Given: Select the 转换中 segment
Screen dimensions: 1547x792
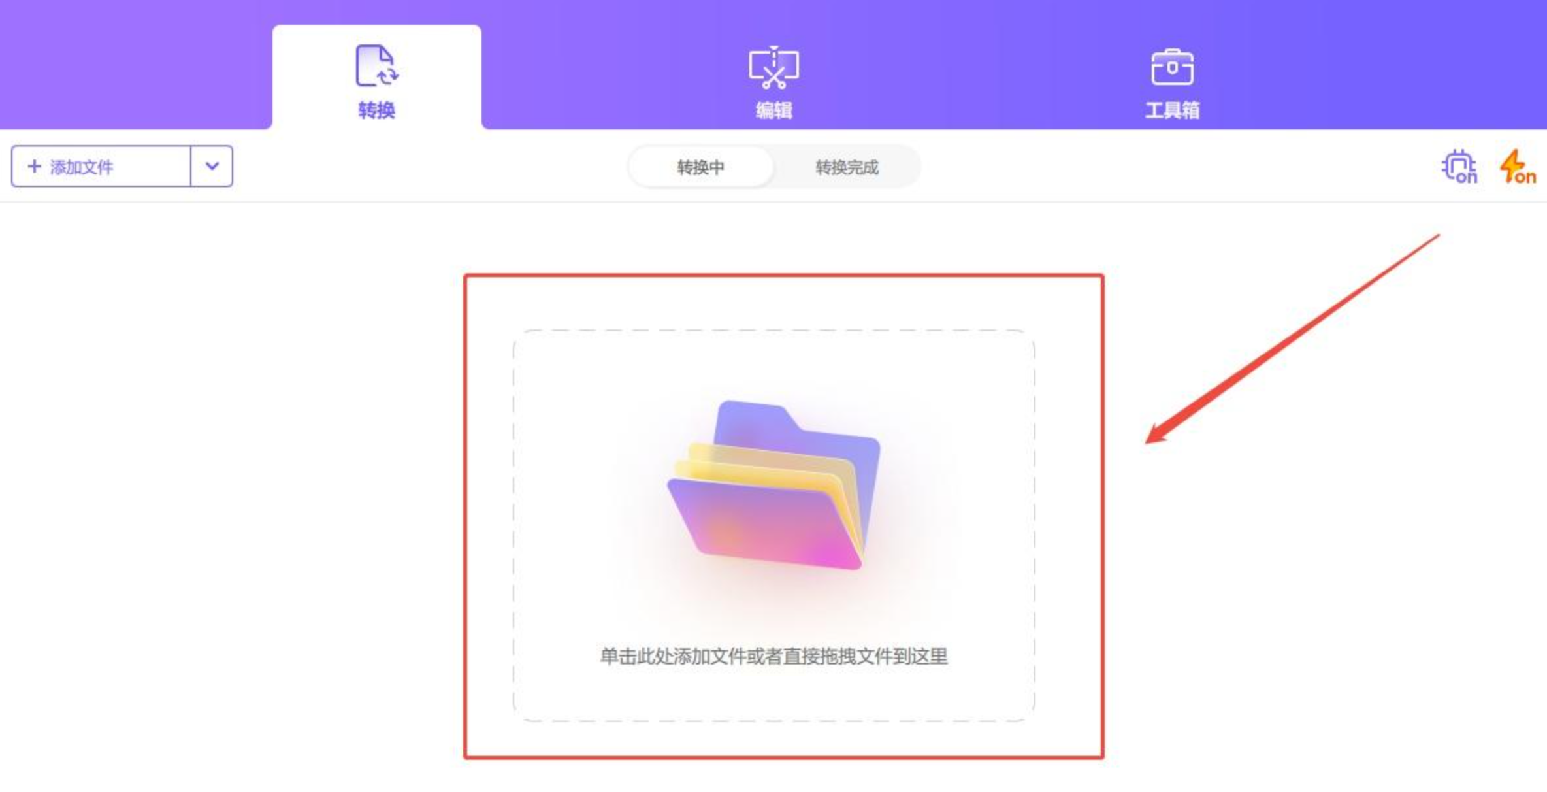Looking at the screenshot, I should pos(700,167).
